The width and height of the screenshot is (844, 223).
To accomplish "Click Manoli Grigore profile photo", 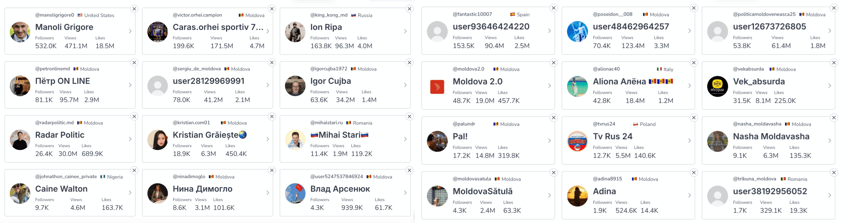I will click(20, 32).
